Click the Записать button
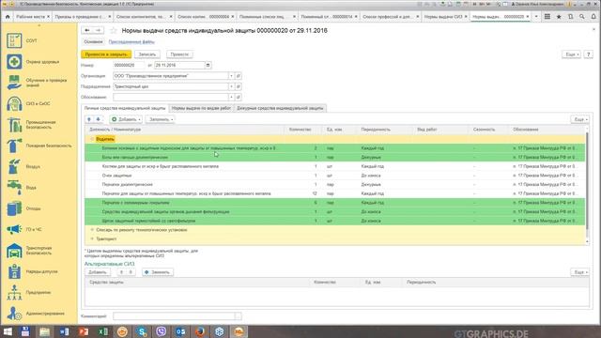 click(x=147, y=54)
